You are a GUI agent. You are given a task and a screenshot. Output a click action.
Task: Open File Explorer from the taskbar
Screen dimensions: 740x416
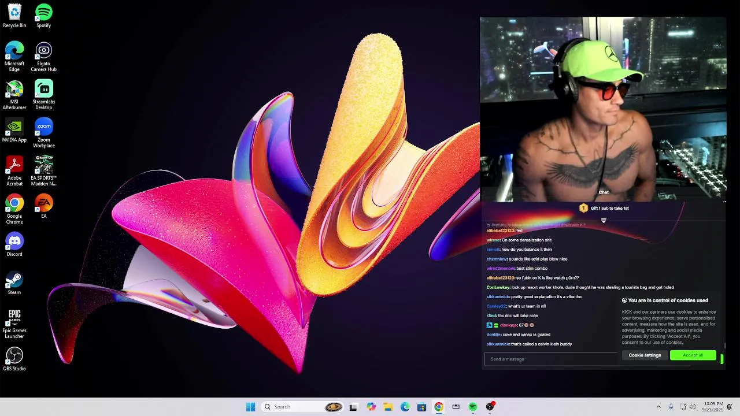tap(388, 407)
